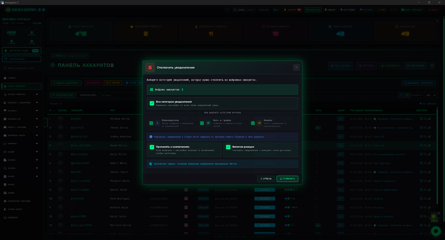Click the Чаты и группы chat bubble icon

click(208, 123)
